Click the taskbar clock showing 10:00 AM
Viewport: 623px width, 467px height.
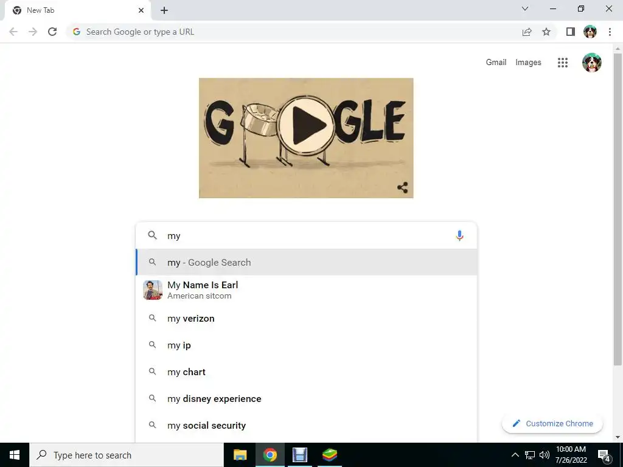point(571,455)
